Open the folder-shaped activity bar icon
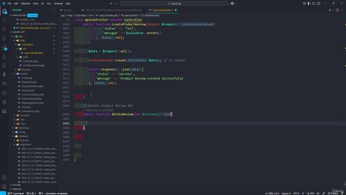This screenshot has height=195, width=346. 4,84
